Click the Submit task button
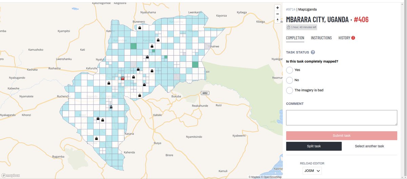 [x=342, y=136]
